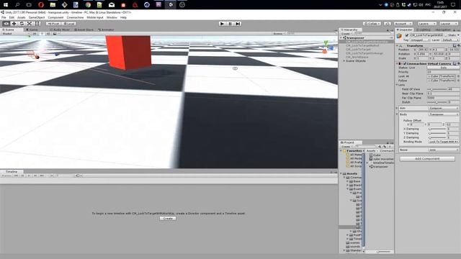Adjust the Dutch slider

(x=437, y=102)
